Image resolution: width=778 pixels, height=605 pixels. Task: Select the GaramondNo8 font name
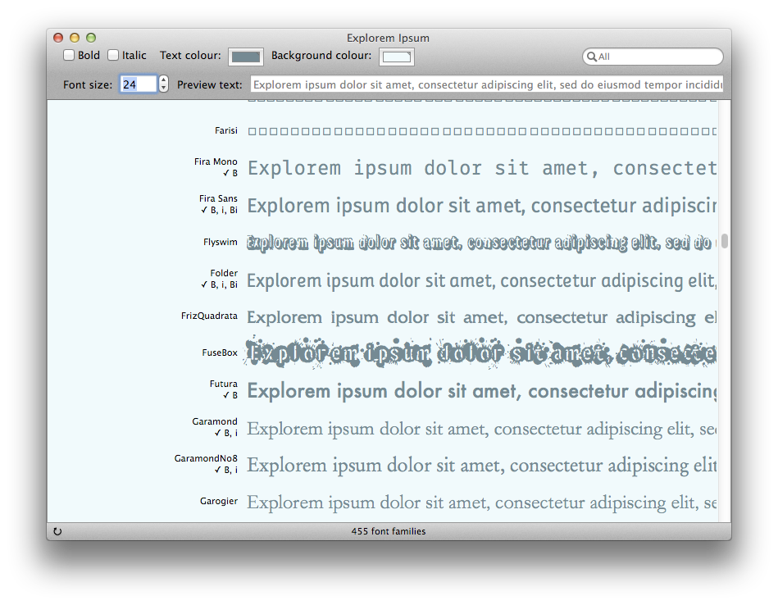click(x=206, y=458)
